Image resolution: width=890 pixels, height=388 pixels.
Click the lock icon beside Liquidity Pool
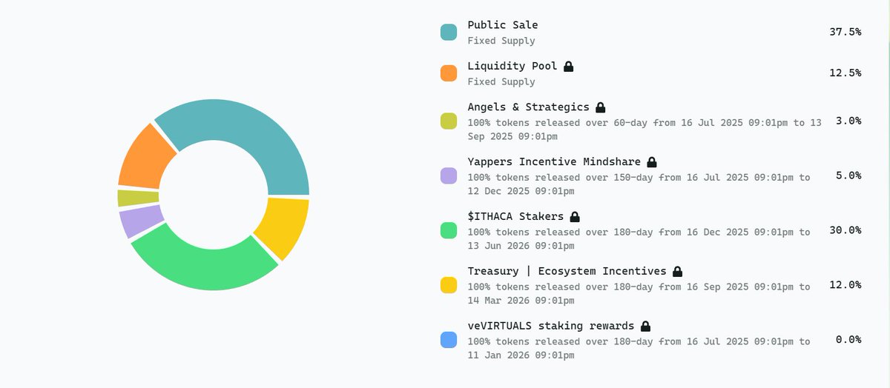tap(569, 66)
